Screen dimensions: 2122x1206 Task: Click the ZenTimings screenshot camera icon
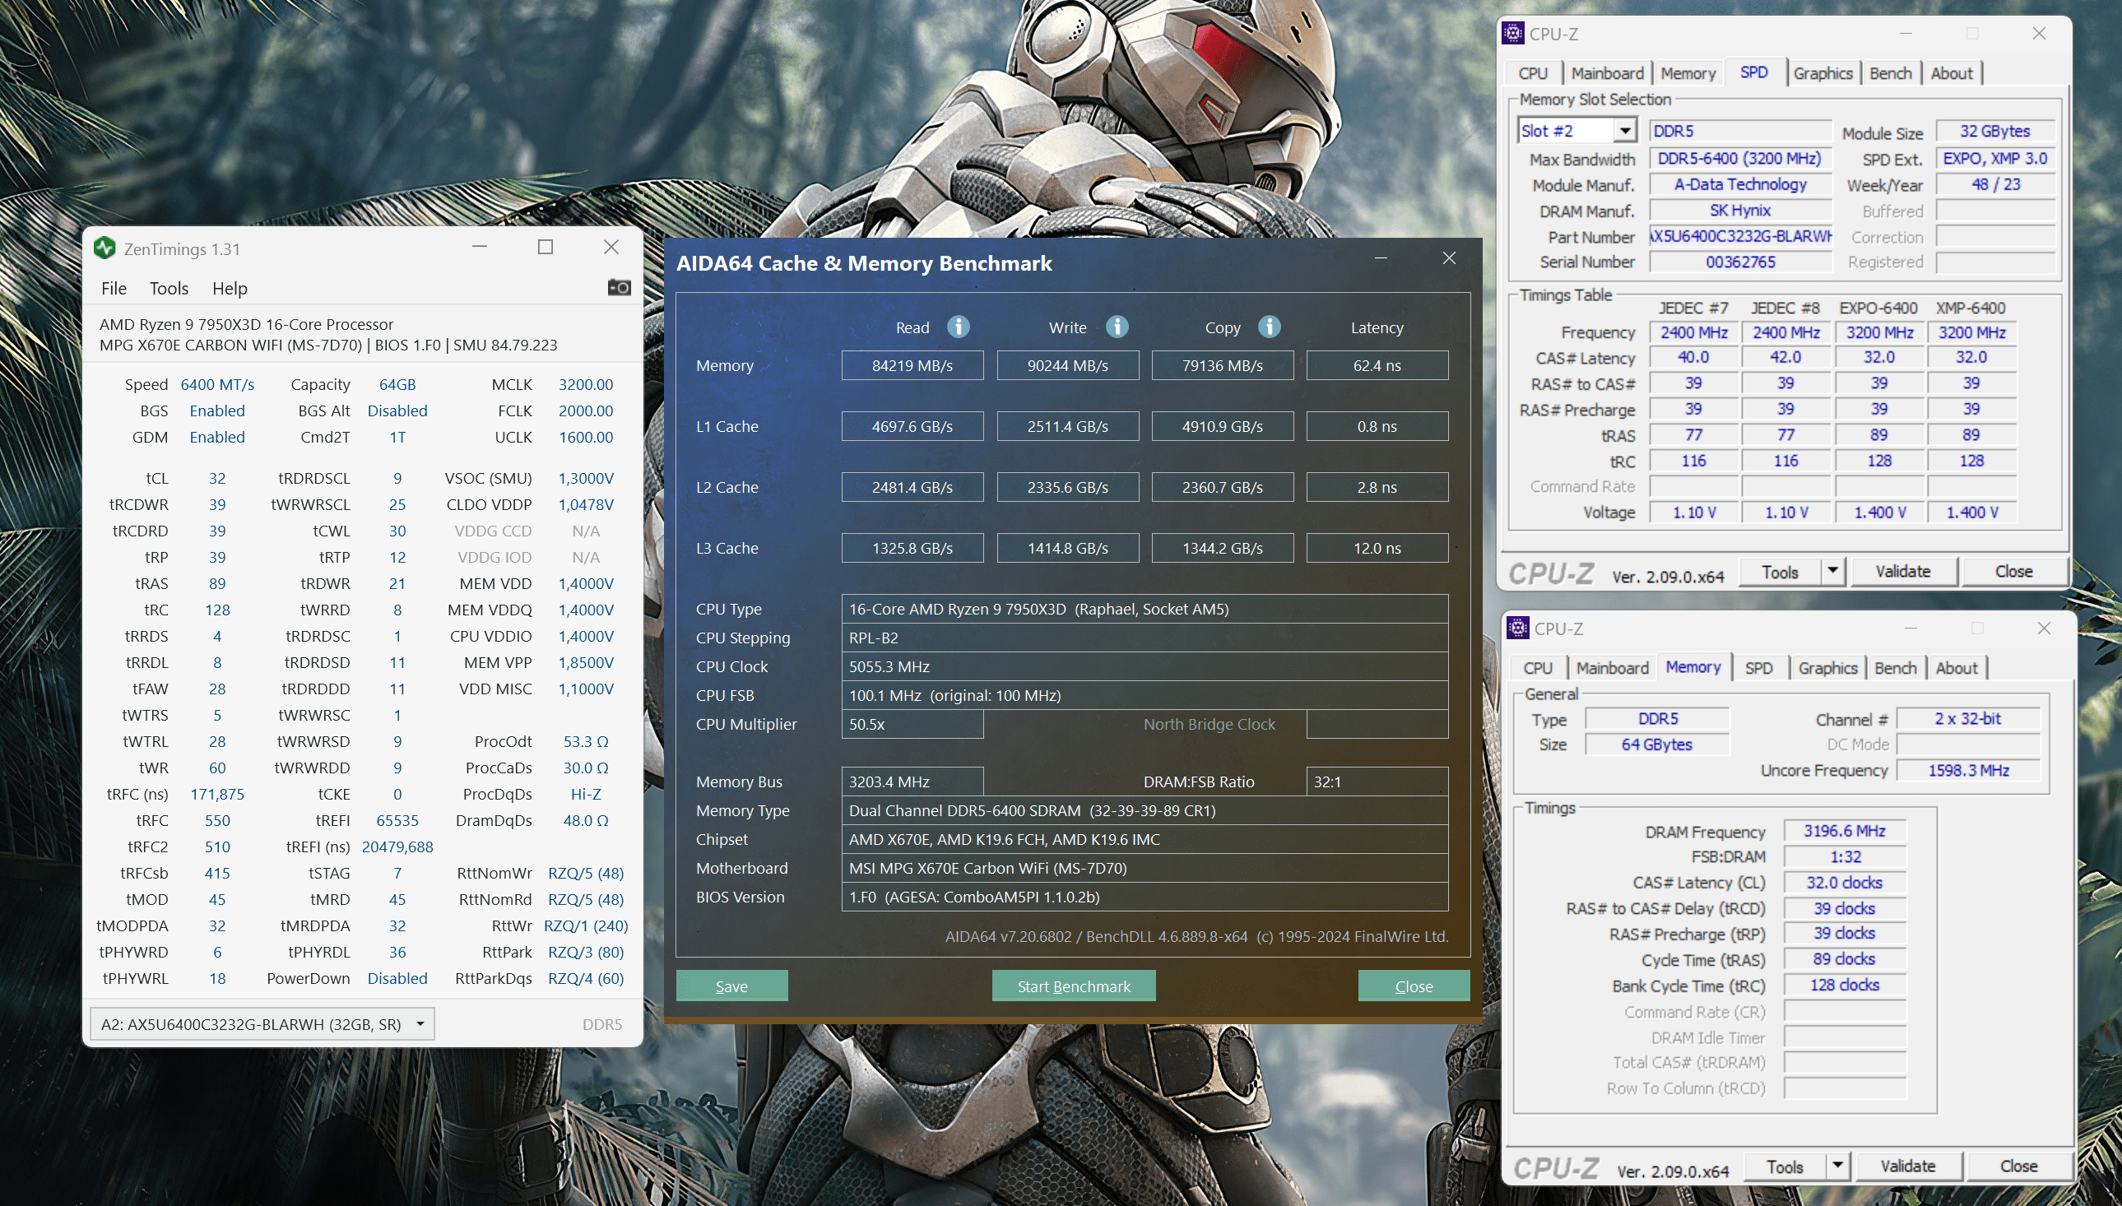619,287
